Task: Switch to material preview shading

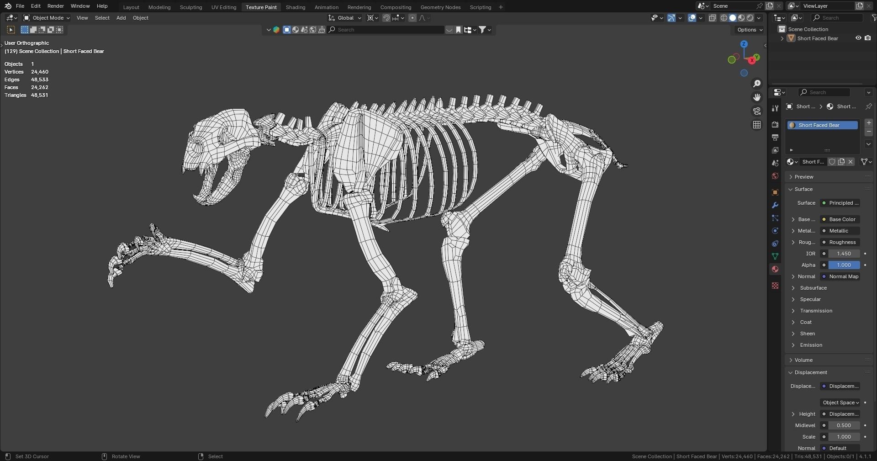Action: coord(741,18)
